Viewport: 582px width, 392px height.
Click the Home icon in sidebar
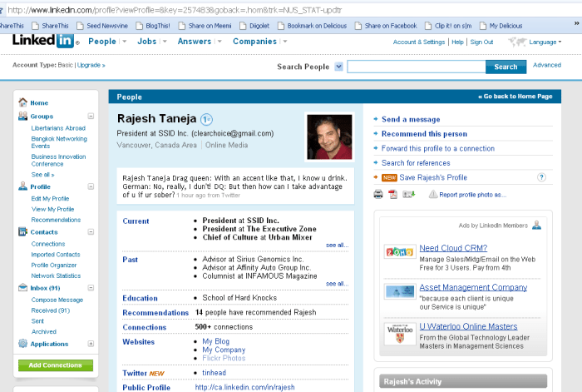(x=23, y=102)
